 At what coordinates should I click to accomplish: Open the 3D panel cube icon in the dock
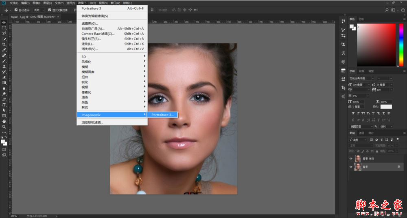click(343, 62)
